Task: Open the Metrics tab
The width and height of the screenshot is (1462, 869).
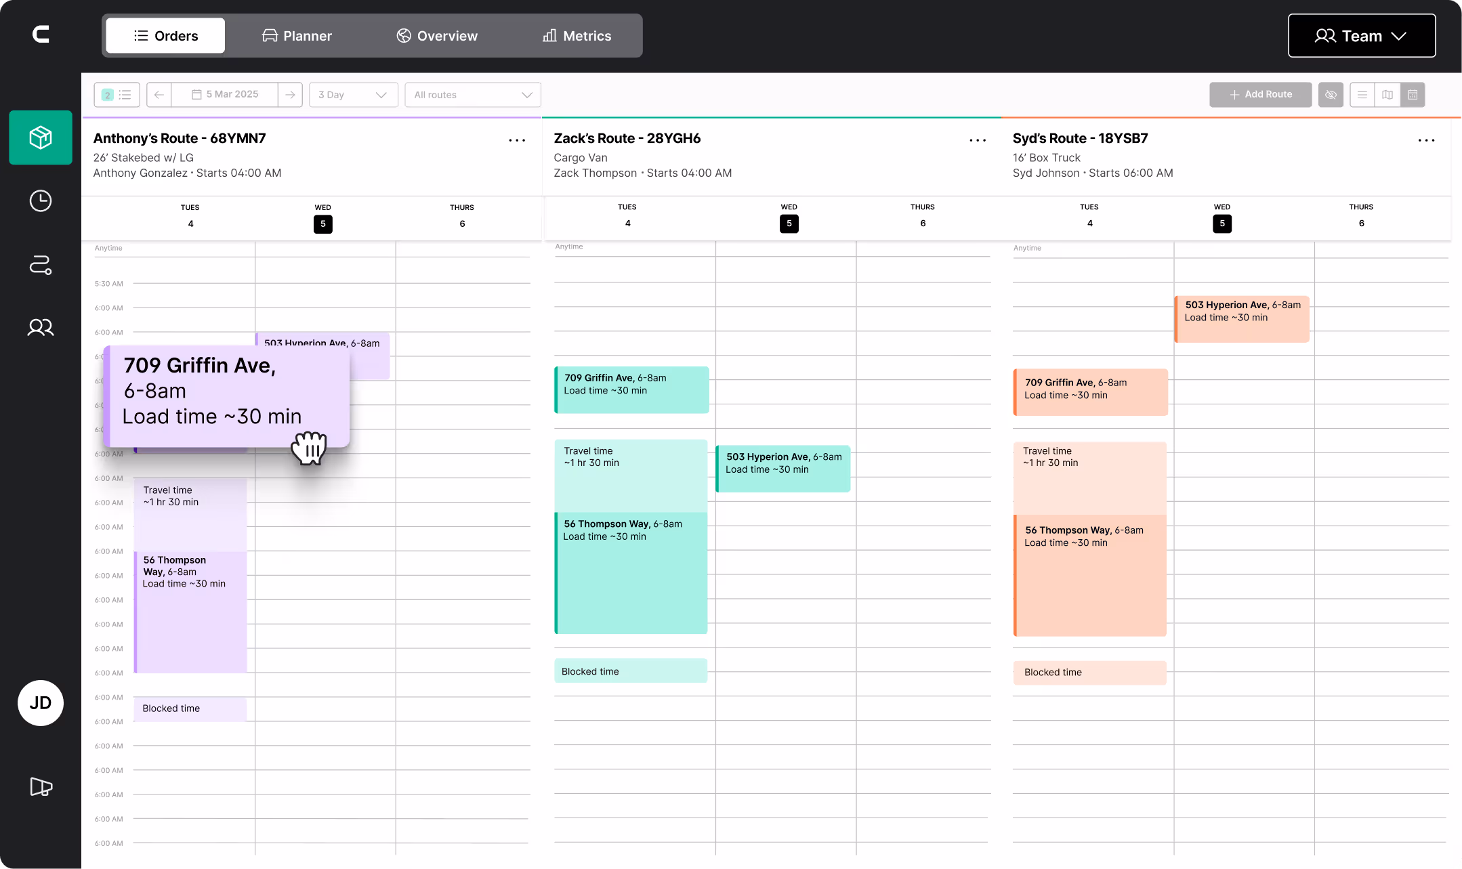Action: click(577, 36)
